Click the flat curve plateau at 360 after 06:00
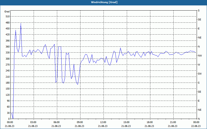 point(60,46)
